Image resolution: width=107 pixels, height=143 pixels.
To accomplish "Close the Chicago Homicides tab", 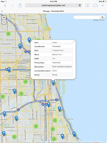I will [x=2, y=11].
